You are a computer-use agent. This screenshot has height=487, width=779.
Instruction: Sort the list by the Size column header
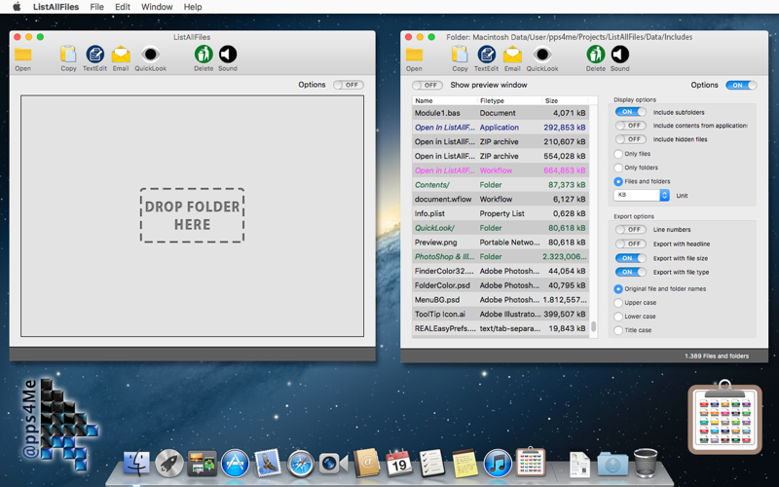coord(552,101)
